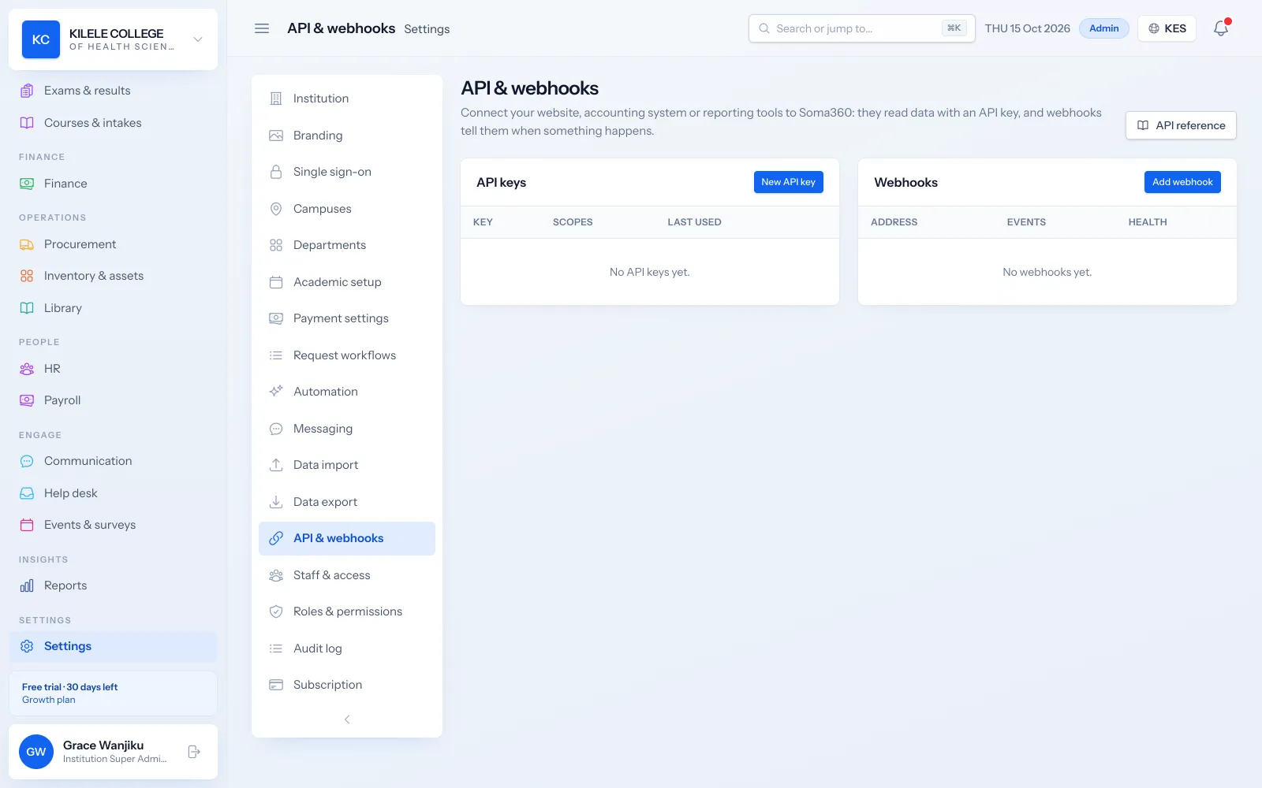Screen dimensions: 1262x788
Task: Click the Free trial Growth plan banner
Action: pyautogui.click(x=113, y=693)
